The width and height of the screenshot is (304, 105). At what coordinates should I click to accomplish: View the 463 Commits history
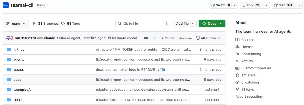[208, 38]
